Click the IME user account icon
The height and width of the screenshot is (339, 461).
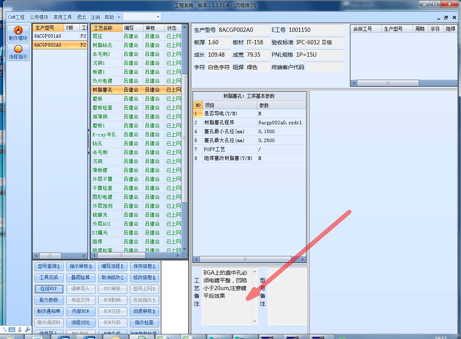tap(20, 330)
